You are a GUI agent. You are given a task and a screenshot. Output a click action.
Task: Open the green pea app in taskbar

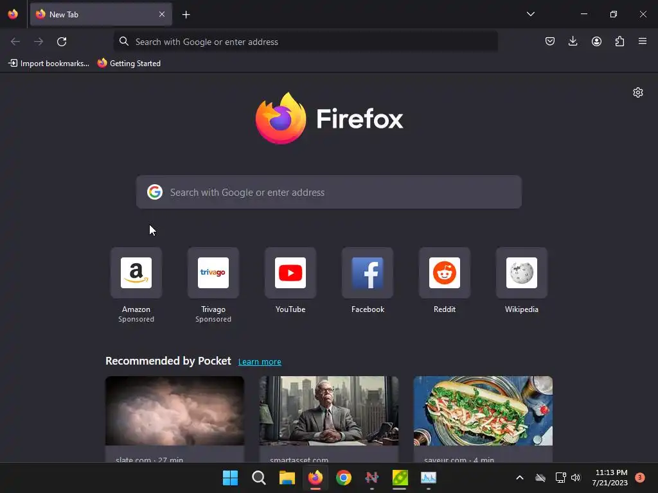point(400,478)
